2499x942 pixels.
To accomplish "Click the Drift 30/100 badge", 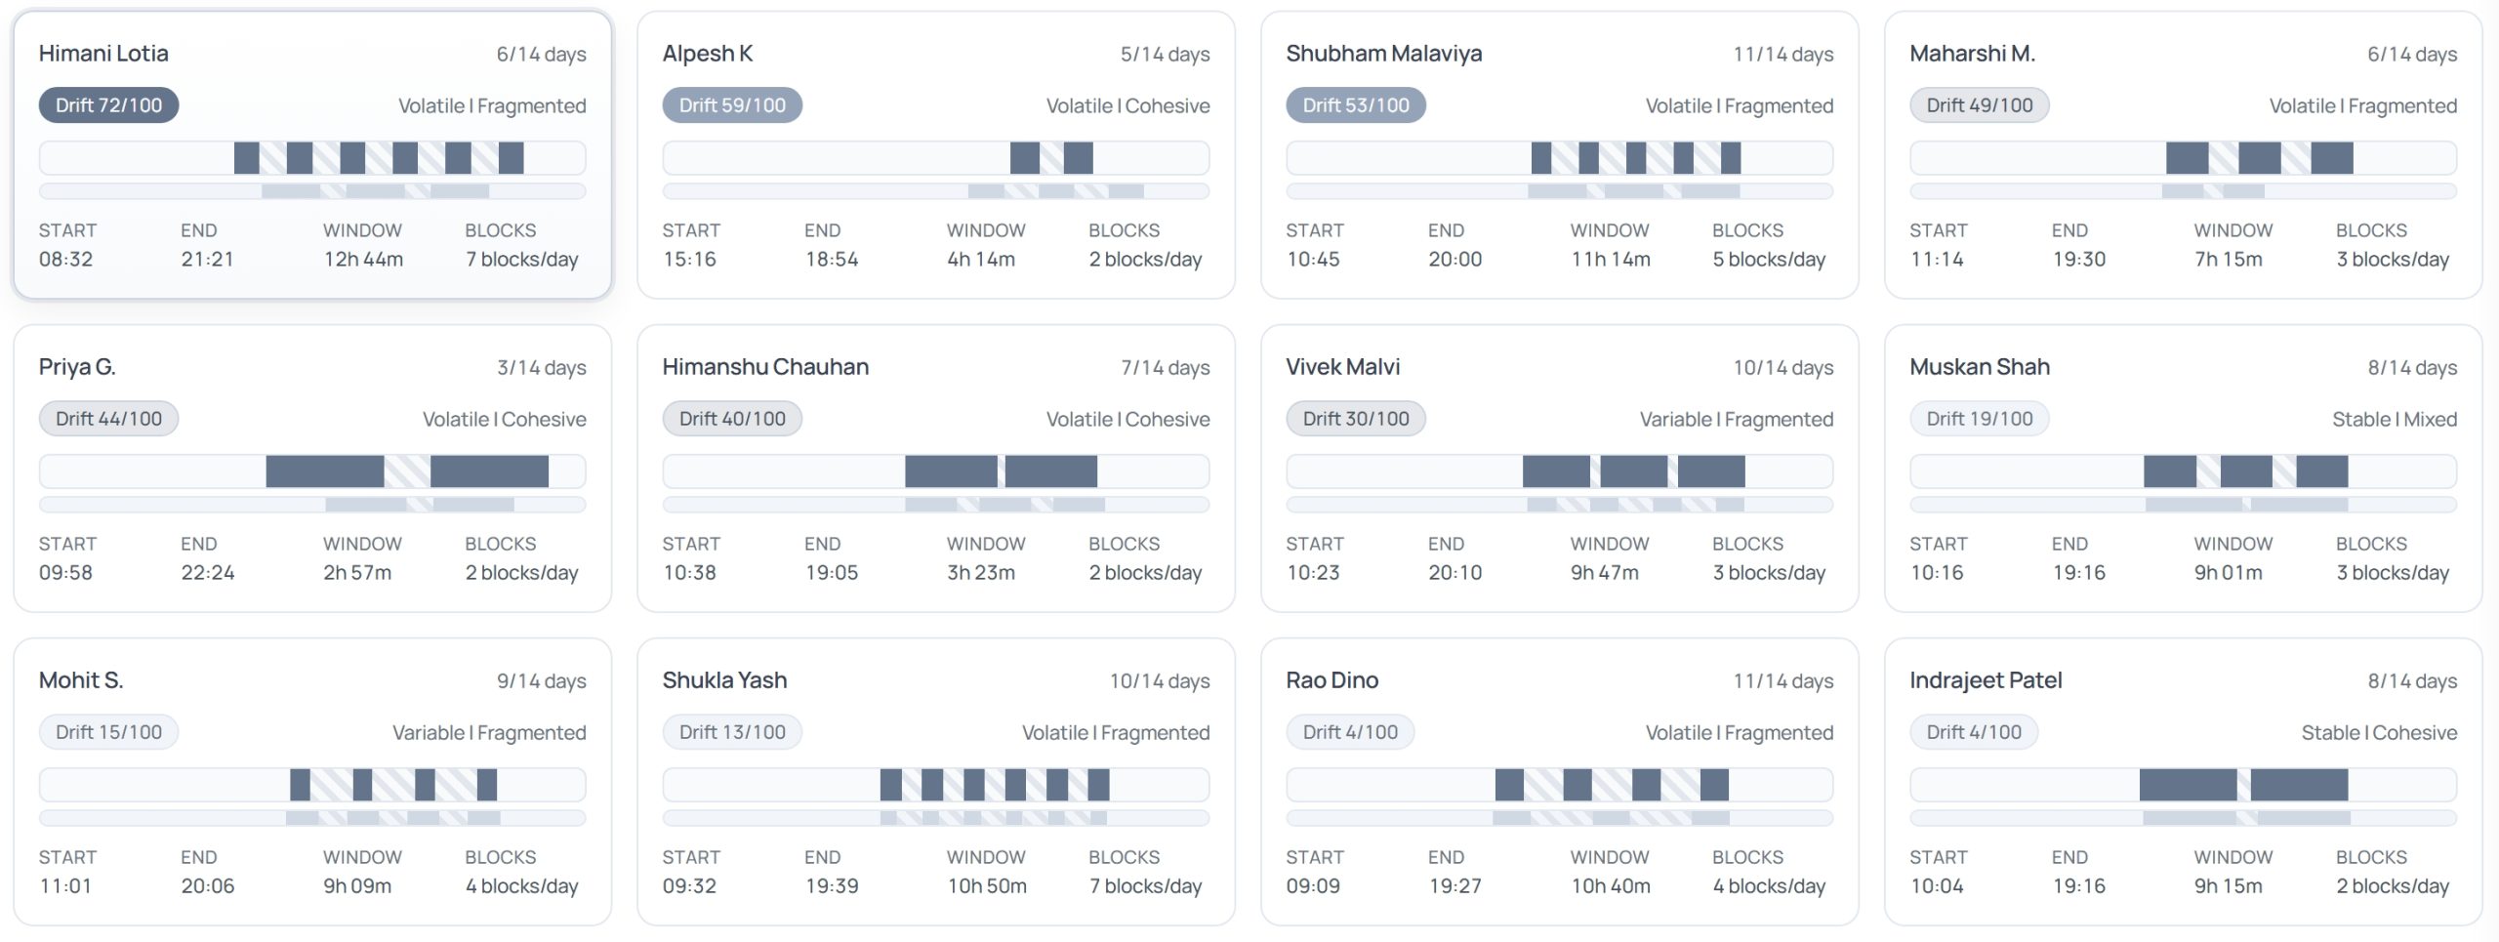I will 1356,419.
